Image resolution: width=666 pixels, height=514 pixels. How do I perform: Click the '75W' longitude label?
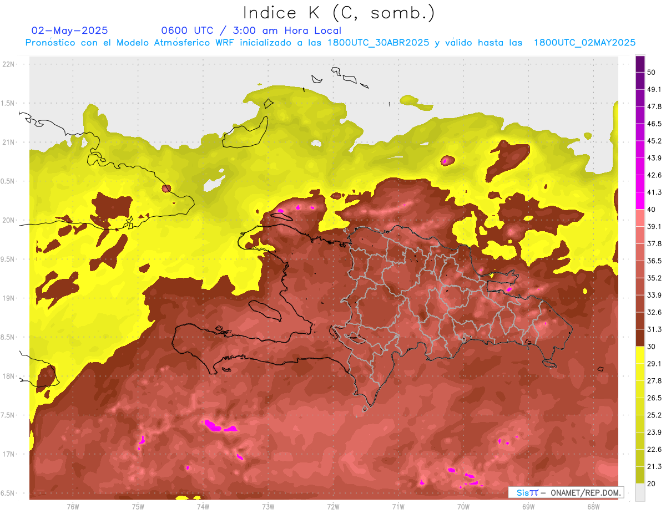pyautogui.click(x=138, y=506)
